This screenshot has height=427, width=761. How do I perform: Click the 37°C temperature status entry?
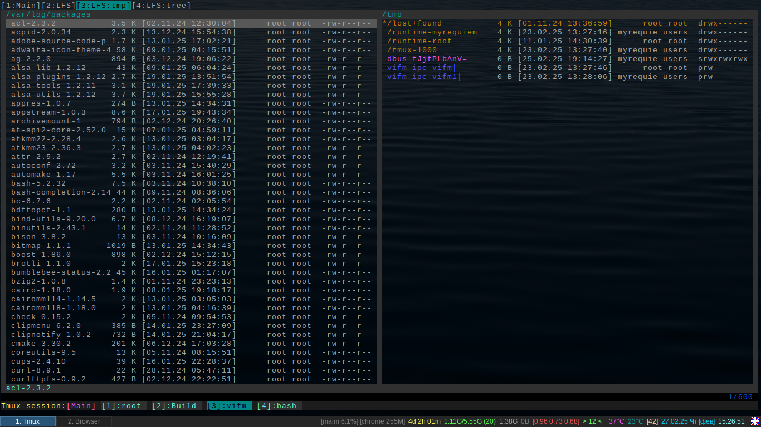pyautogui.click(x=616, y=421)
